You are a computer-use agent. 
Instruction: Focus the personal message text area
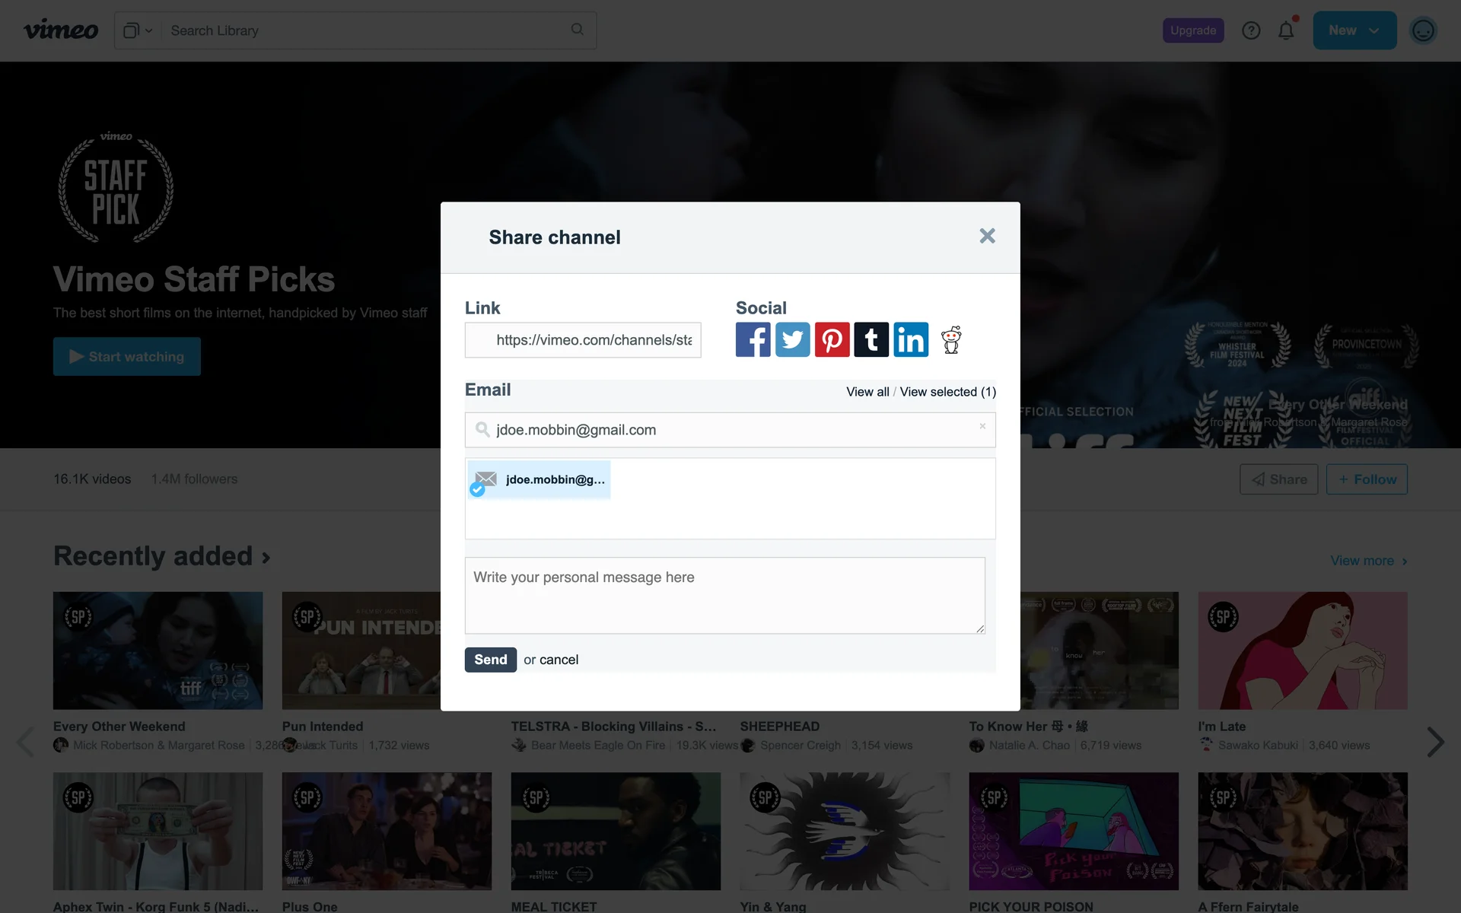pos(724,595)
